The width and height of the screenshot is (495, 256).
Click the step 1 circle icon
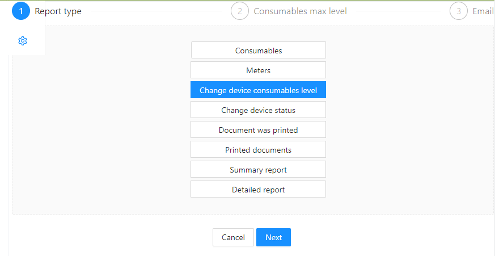[21, 11]
